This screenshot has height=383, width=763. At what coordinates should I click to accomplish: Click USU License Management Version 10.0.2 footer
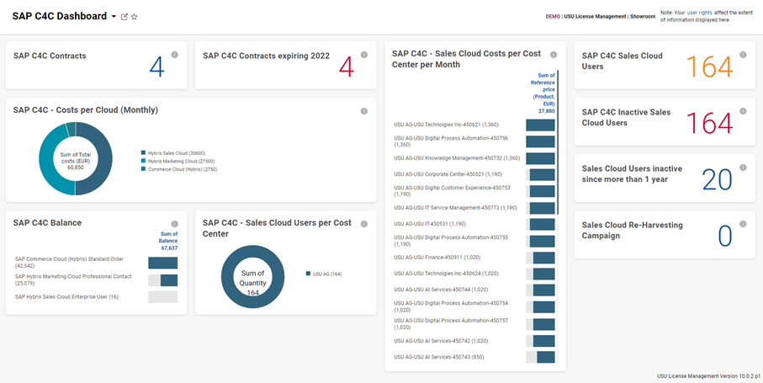(x=708, y=376)
